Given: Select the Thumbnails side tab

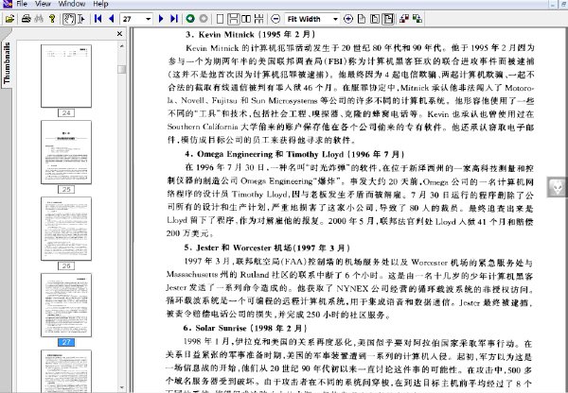Looking at the screenshot, I should pos(7,63).
